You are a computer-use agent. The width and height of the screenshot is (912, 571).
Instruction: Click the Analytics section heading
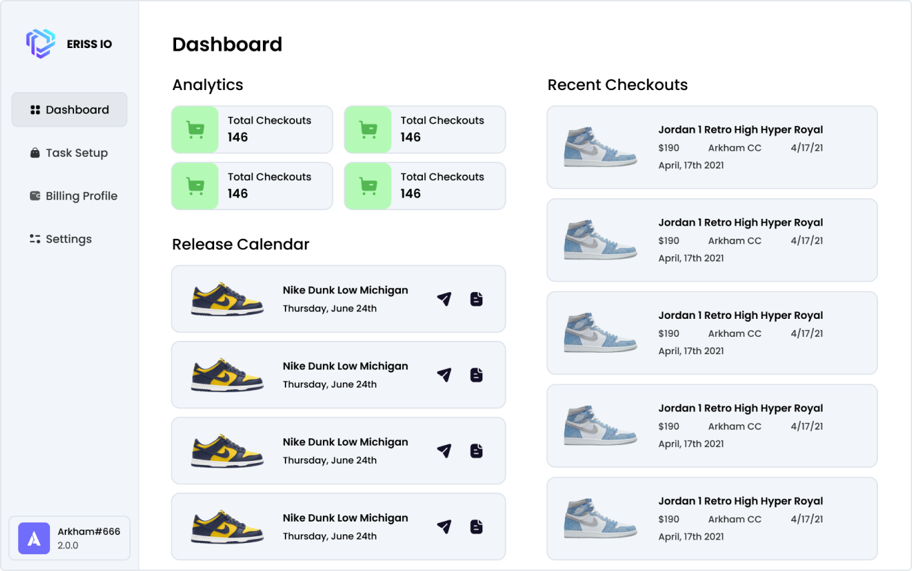click(x=207, y=85)
